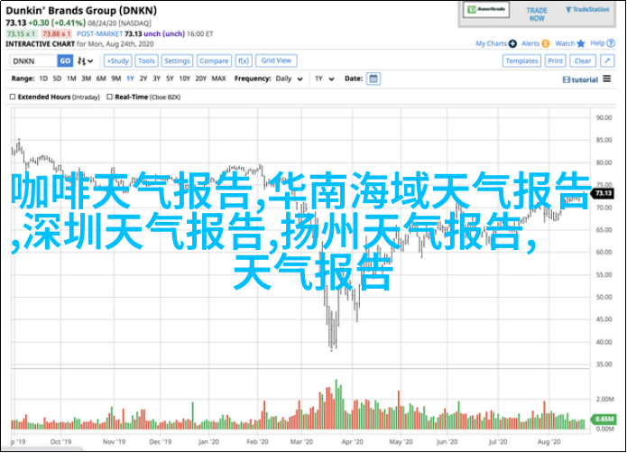Click the 73.88 x 1 ask label
This screenshot has height=453, width=627.
(x=56, y=34)
